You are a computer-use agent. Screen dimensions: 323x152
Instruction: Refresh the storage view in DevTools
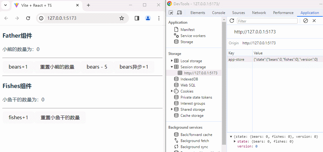232,21
